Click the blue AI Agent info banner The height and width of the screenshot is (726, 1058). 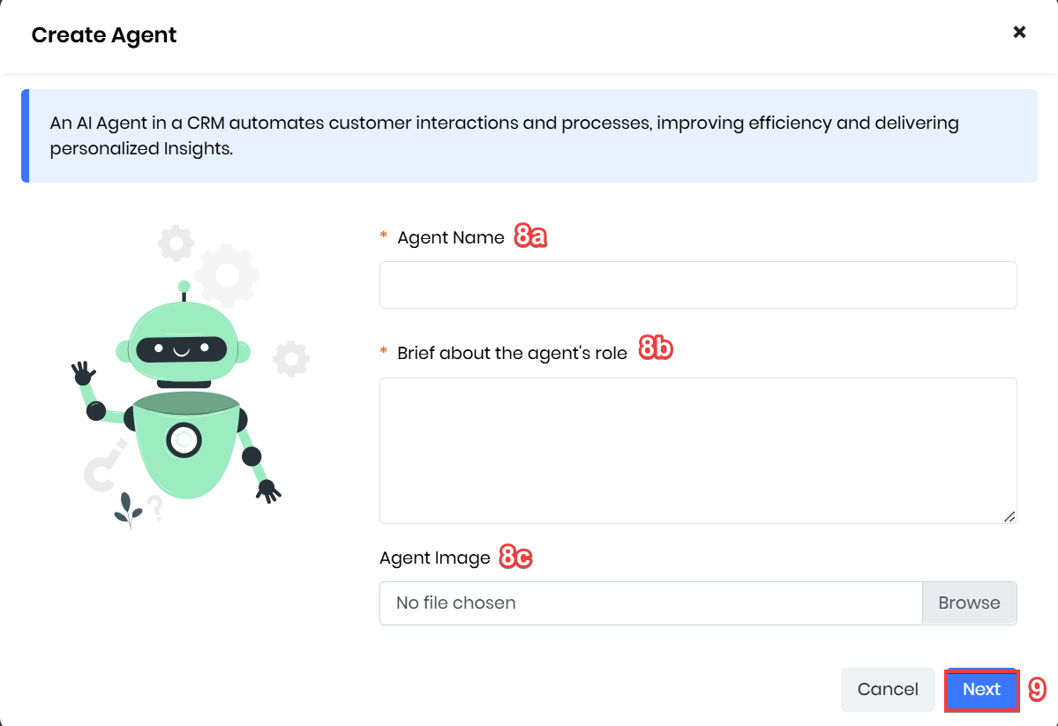529,136
